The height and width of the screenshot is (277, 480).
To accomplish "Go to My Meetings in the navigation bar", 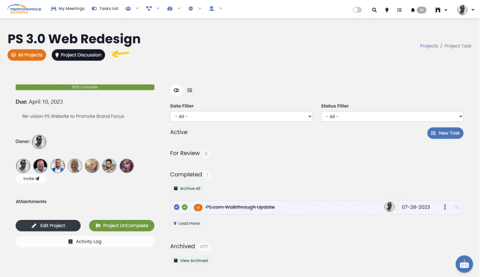I will [x=67, y=8].
